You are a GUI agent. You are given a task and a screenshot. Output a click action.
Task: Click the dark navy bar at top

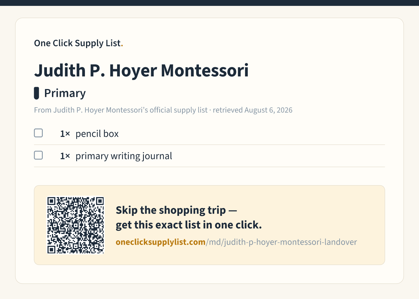209,3
